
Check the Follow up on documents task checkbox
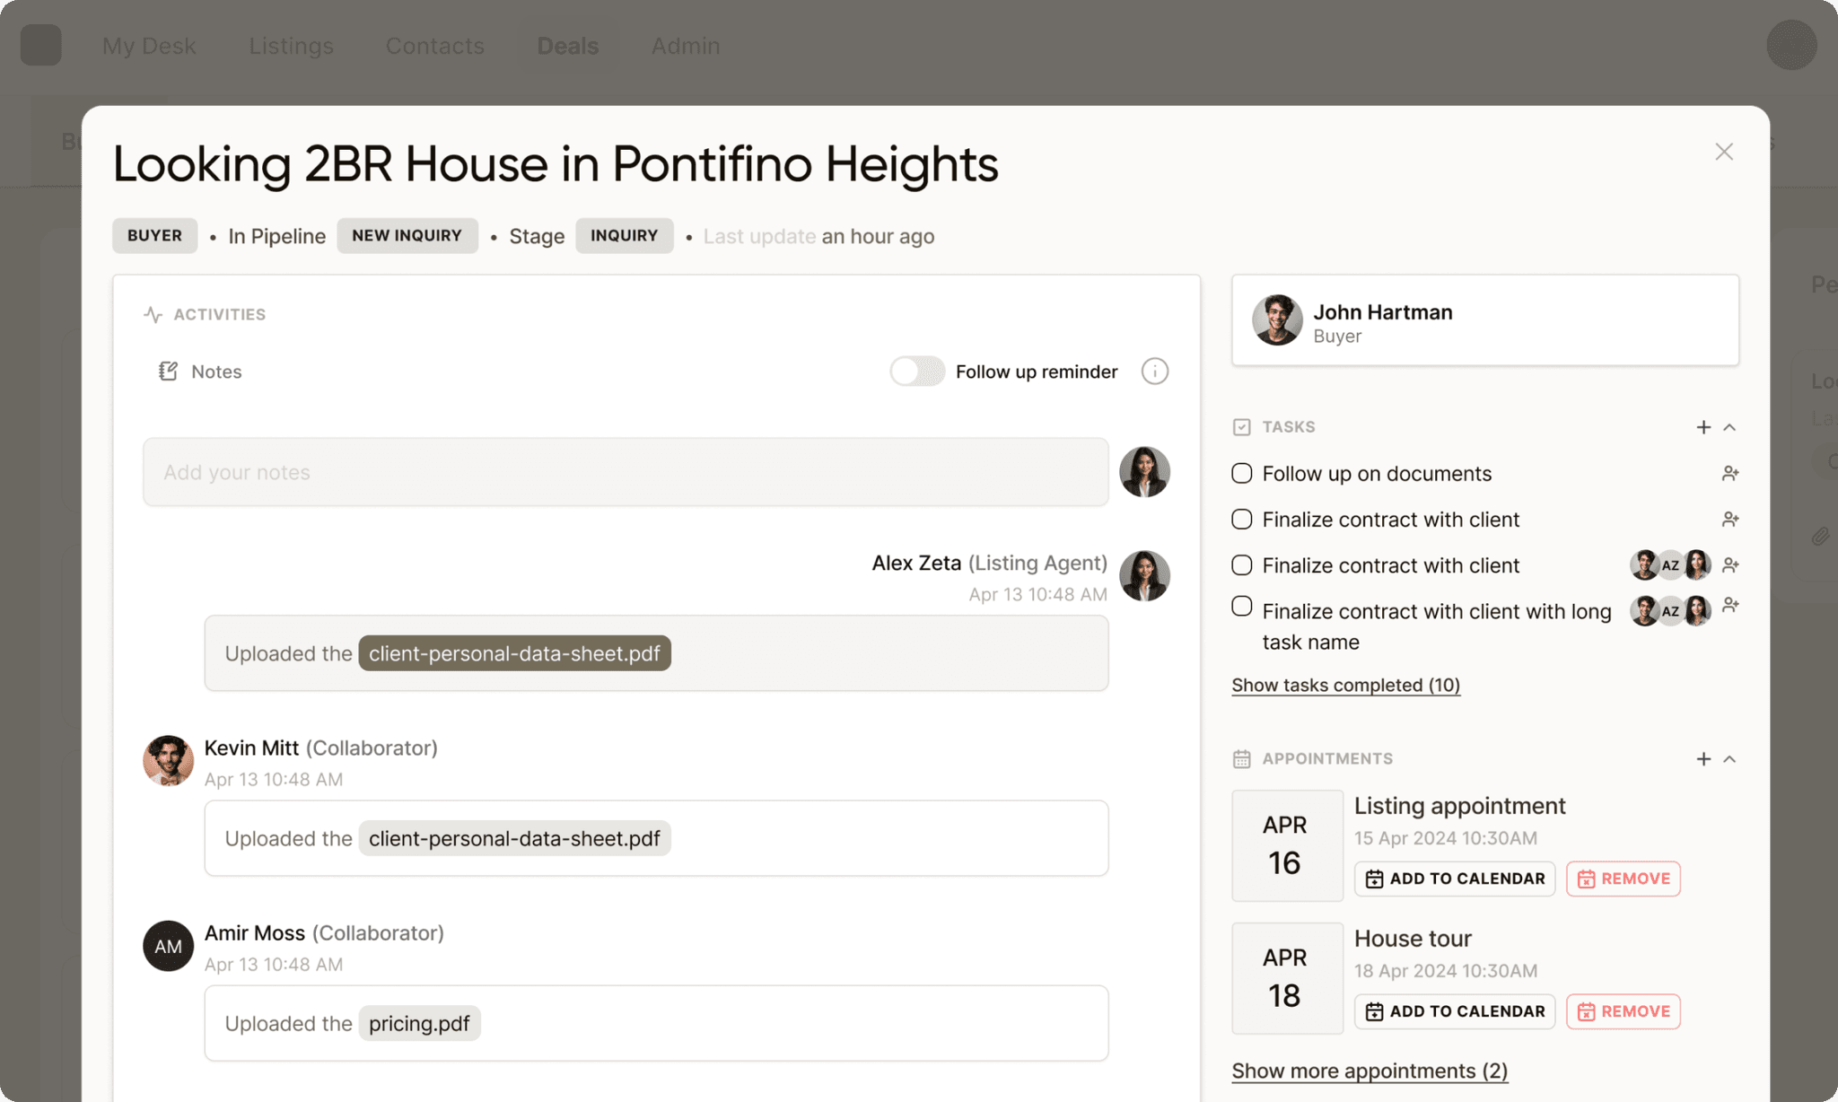pos(1241,471)
